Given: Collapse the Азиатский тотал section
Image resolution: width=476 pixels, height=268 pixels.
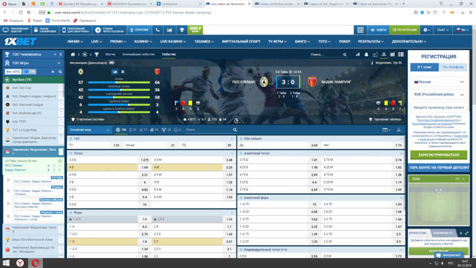Looking at the screenshot, I should pos(401,154).
